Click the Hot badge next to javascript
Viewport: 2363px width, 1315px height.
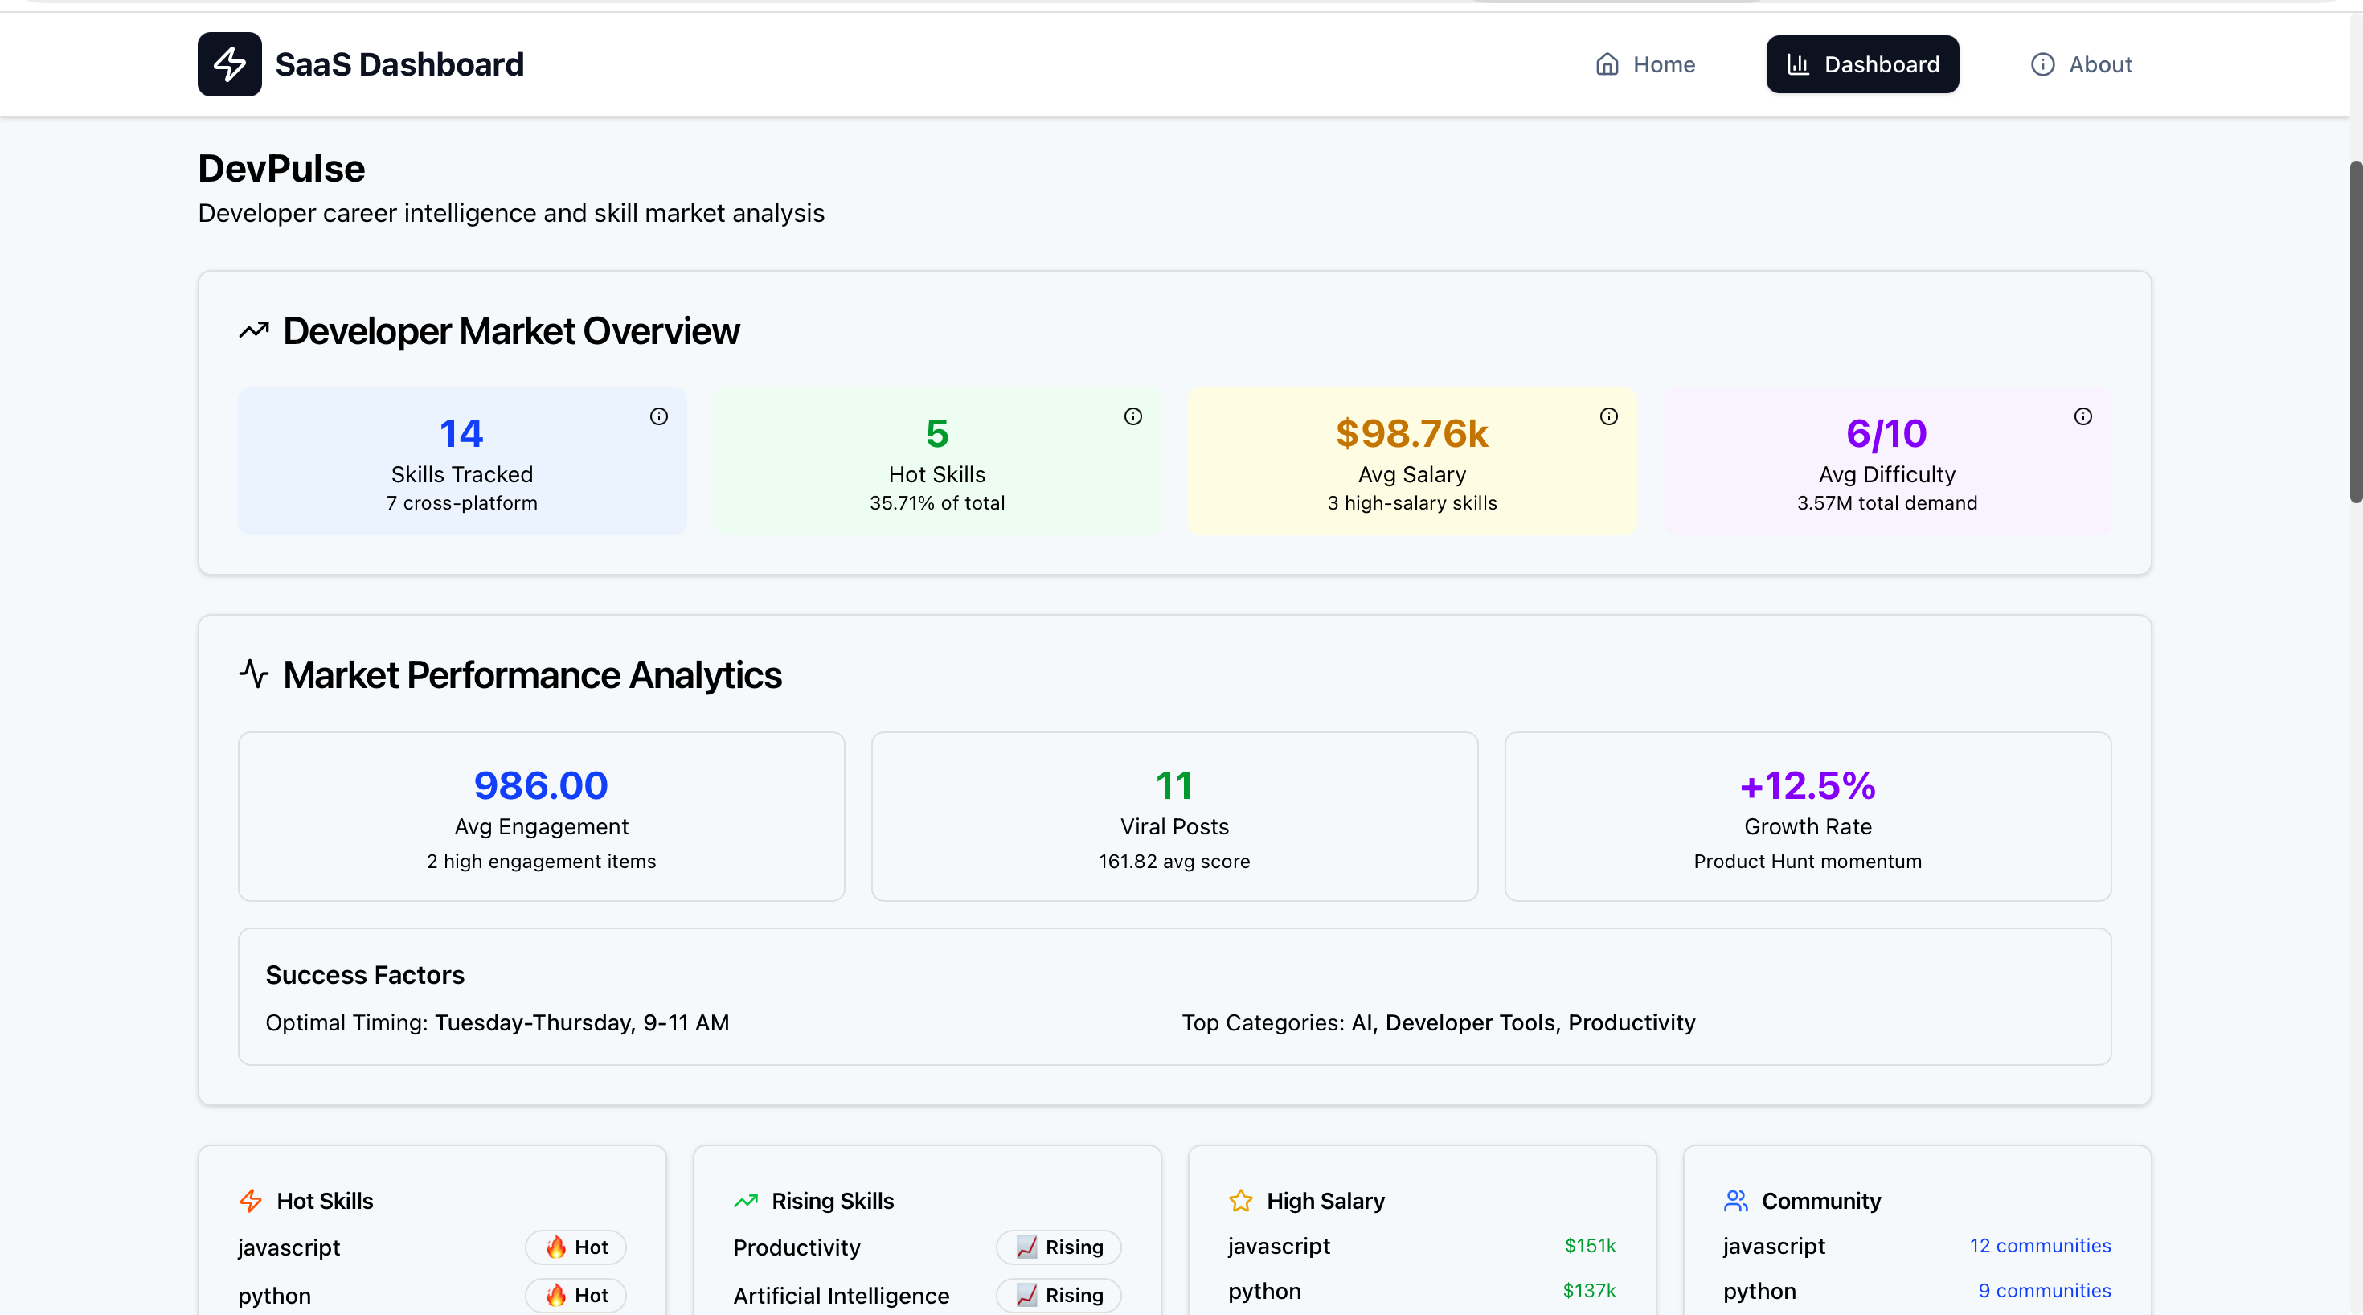576,1247
